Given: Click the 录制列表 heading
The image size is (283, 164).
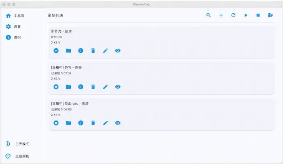Looking at the screenshot, I should click(56, 15).
